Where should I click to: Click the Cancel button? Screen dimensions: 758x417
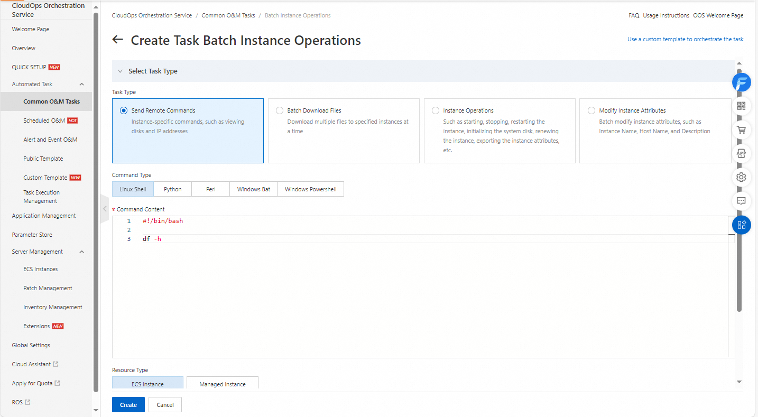[165, 405]
